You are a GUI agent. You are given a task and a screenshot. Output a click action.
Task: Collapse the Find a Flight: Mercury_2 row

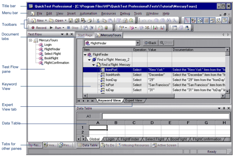[89, 60]
